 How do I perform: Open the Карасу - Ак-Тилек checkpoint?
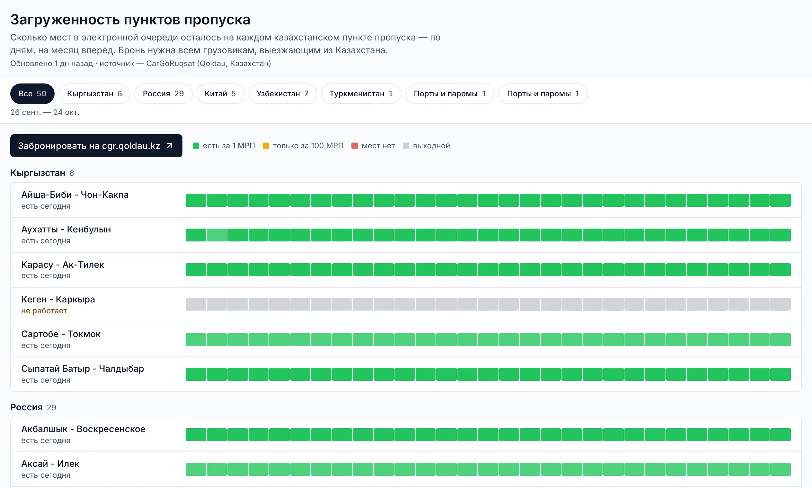coord(406,270)
